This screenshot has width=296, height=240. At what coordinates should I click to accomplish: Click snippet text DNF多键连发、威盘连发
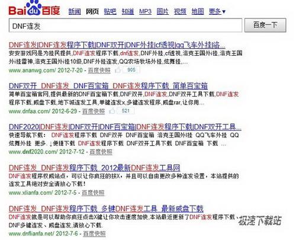(56, 225)
